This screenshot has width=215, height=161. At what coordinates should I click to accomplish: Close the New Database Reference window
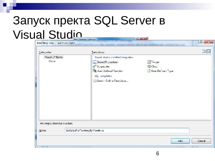pos(143,38)
